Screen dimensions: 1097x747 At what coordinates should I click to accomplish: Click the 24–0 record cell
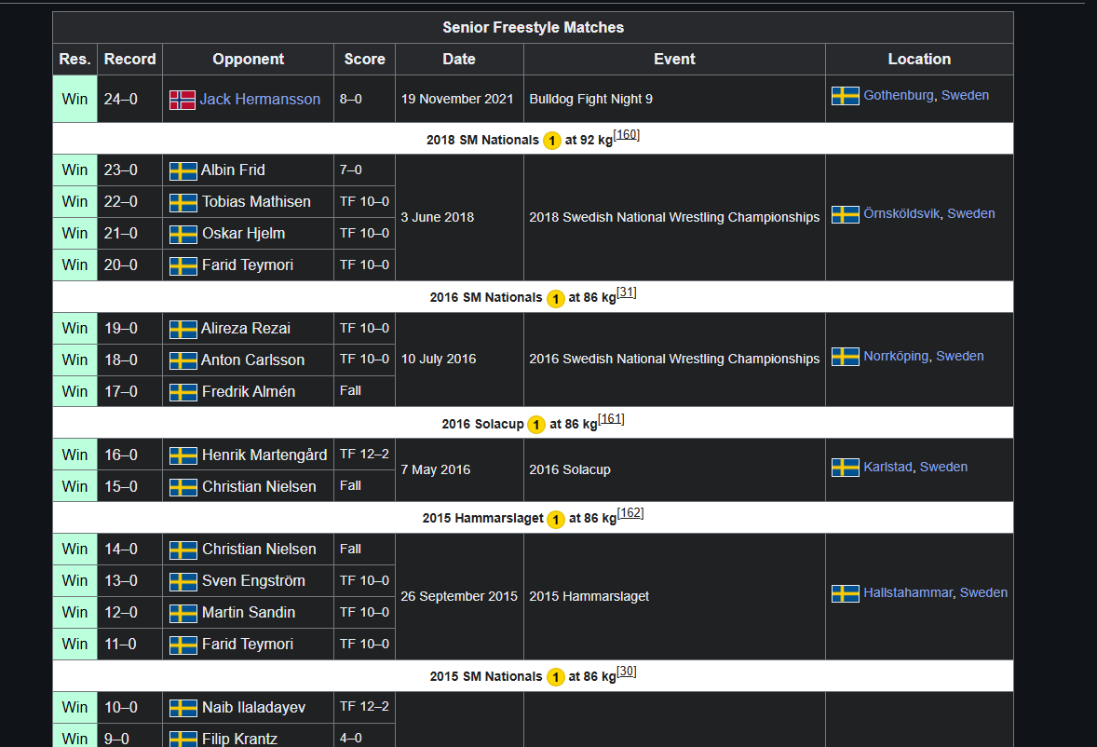pos(130,100)
